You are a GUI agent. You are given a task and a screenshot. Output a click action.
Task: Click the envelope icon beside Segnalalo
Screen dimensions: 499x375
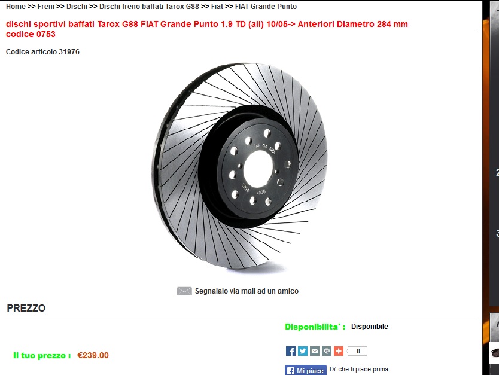(184, 291)
